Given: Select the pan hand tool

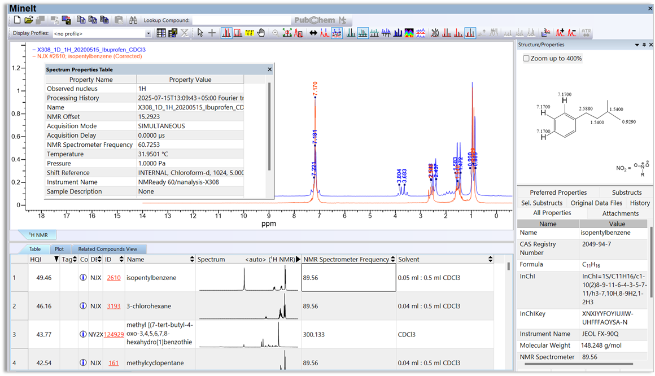Looking at the screenshot, I should (x=260, y=33).
